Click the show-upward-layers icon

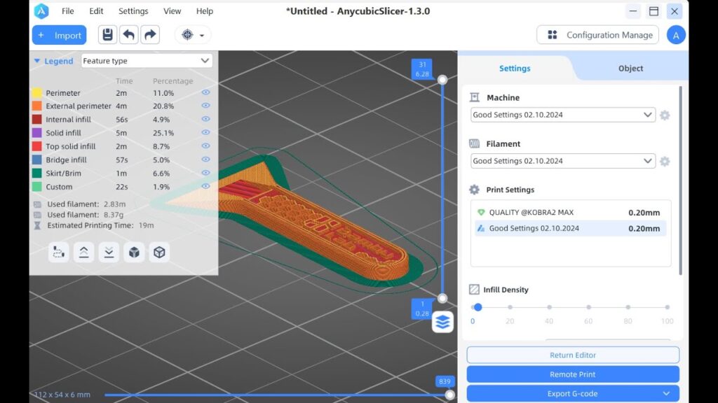[x=84, y=252]
